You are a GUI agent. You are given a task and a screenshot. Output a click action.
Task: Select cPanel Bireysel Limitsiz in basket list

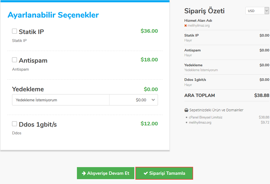(x=205, y=117)
